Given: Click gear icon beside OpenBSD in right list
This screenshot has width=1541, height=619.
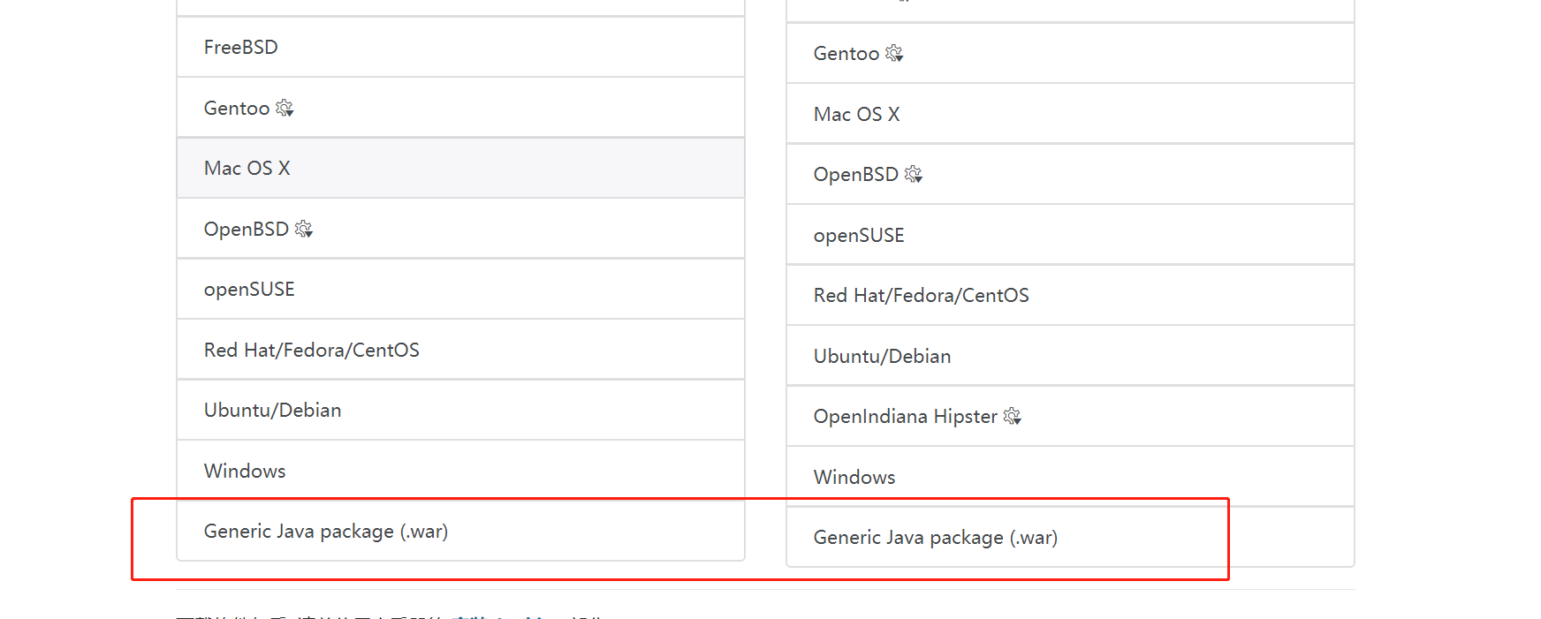Looking at the screenshot, I should click(914, 174).
